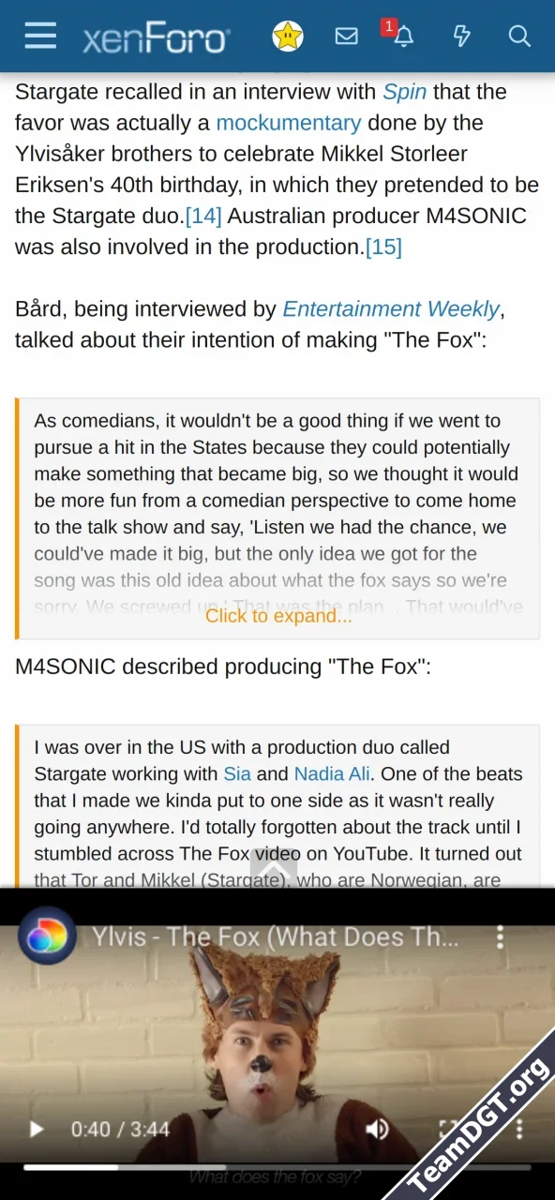Follow the mockumentary link
This screenshot has height=1200, width=555.
tap(289, 123)
